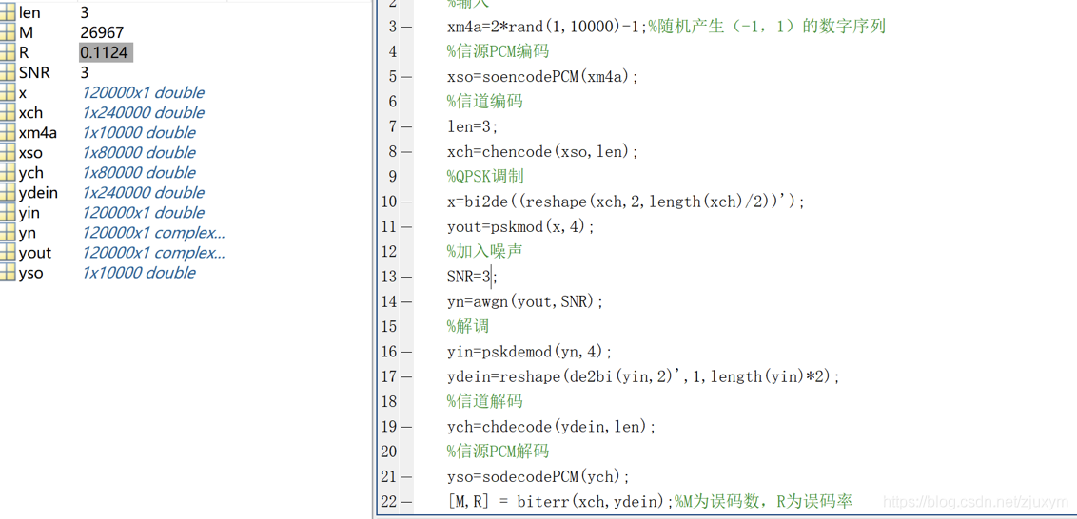Click the %信道编码 comment line
Screen dimensions: 1077x519
coord(485,102)
